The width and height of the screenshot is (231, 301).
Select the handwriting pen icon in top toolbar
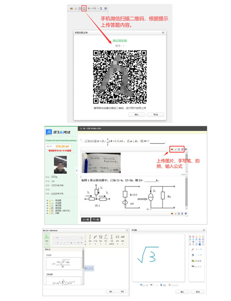click(x=76, y=8)
